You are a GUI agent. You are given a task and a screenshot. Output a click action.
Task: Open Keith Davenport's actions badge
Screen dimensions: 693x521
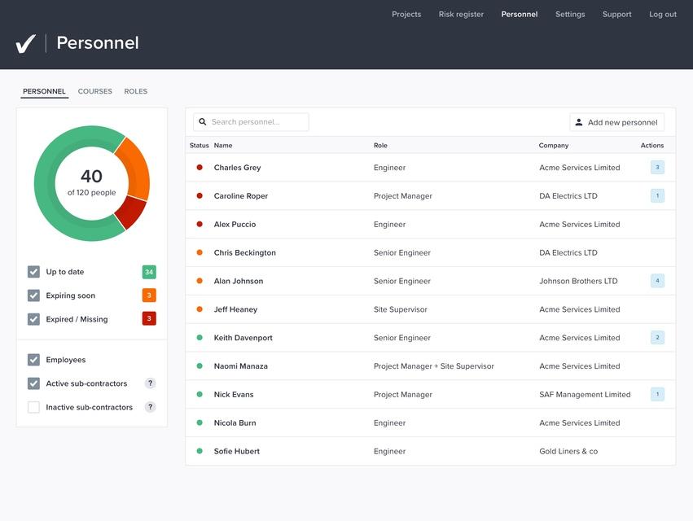tap(657, 338)
